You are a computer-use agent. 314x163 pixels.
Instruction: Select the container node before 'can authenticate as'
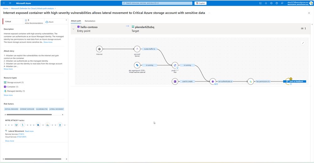coord(213,81)
